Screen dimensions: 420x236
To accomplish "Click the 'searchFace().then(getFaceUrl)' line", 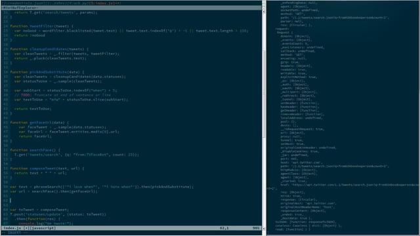I will 54,191.
